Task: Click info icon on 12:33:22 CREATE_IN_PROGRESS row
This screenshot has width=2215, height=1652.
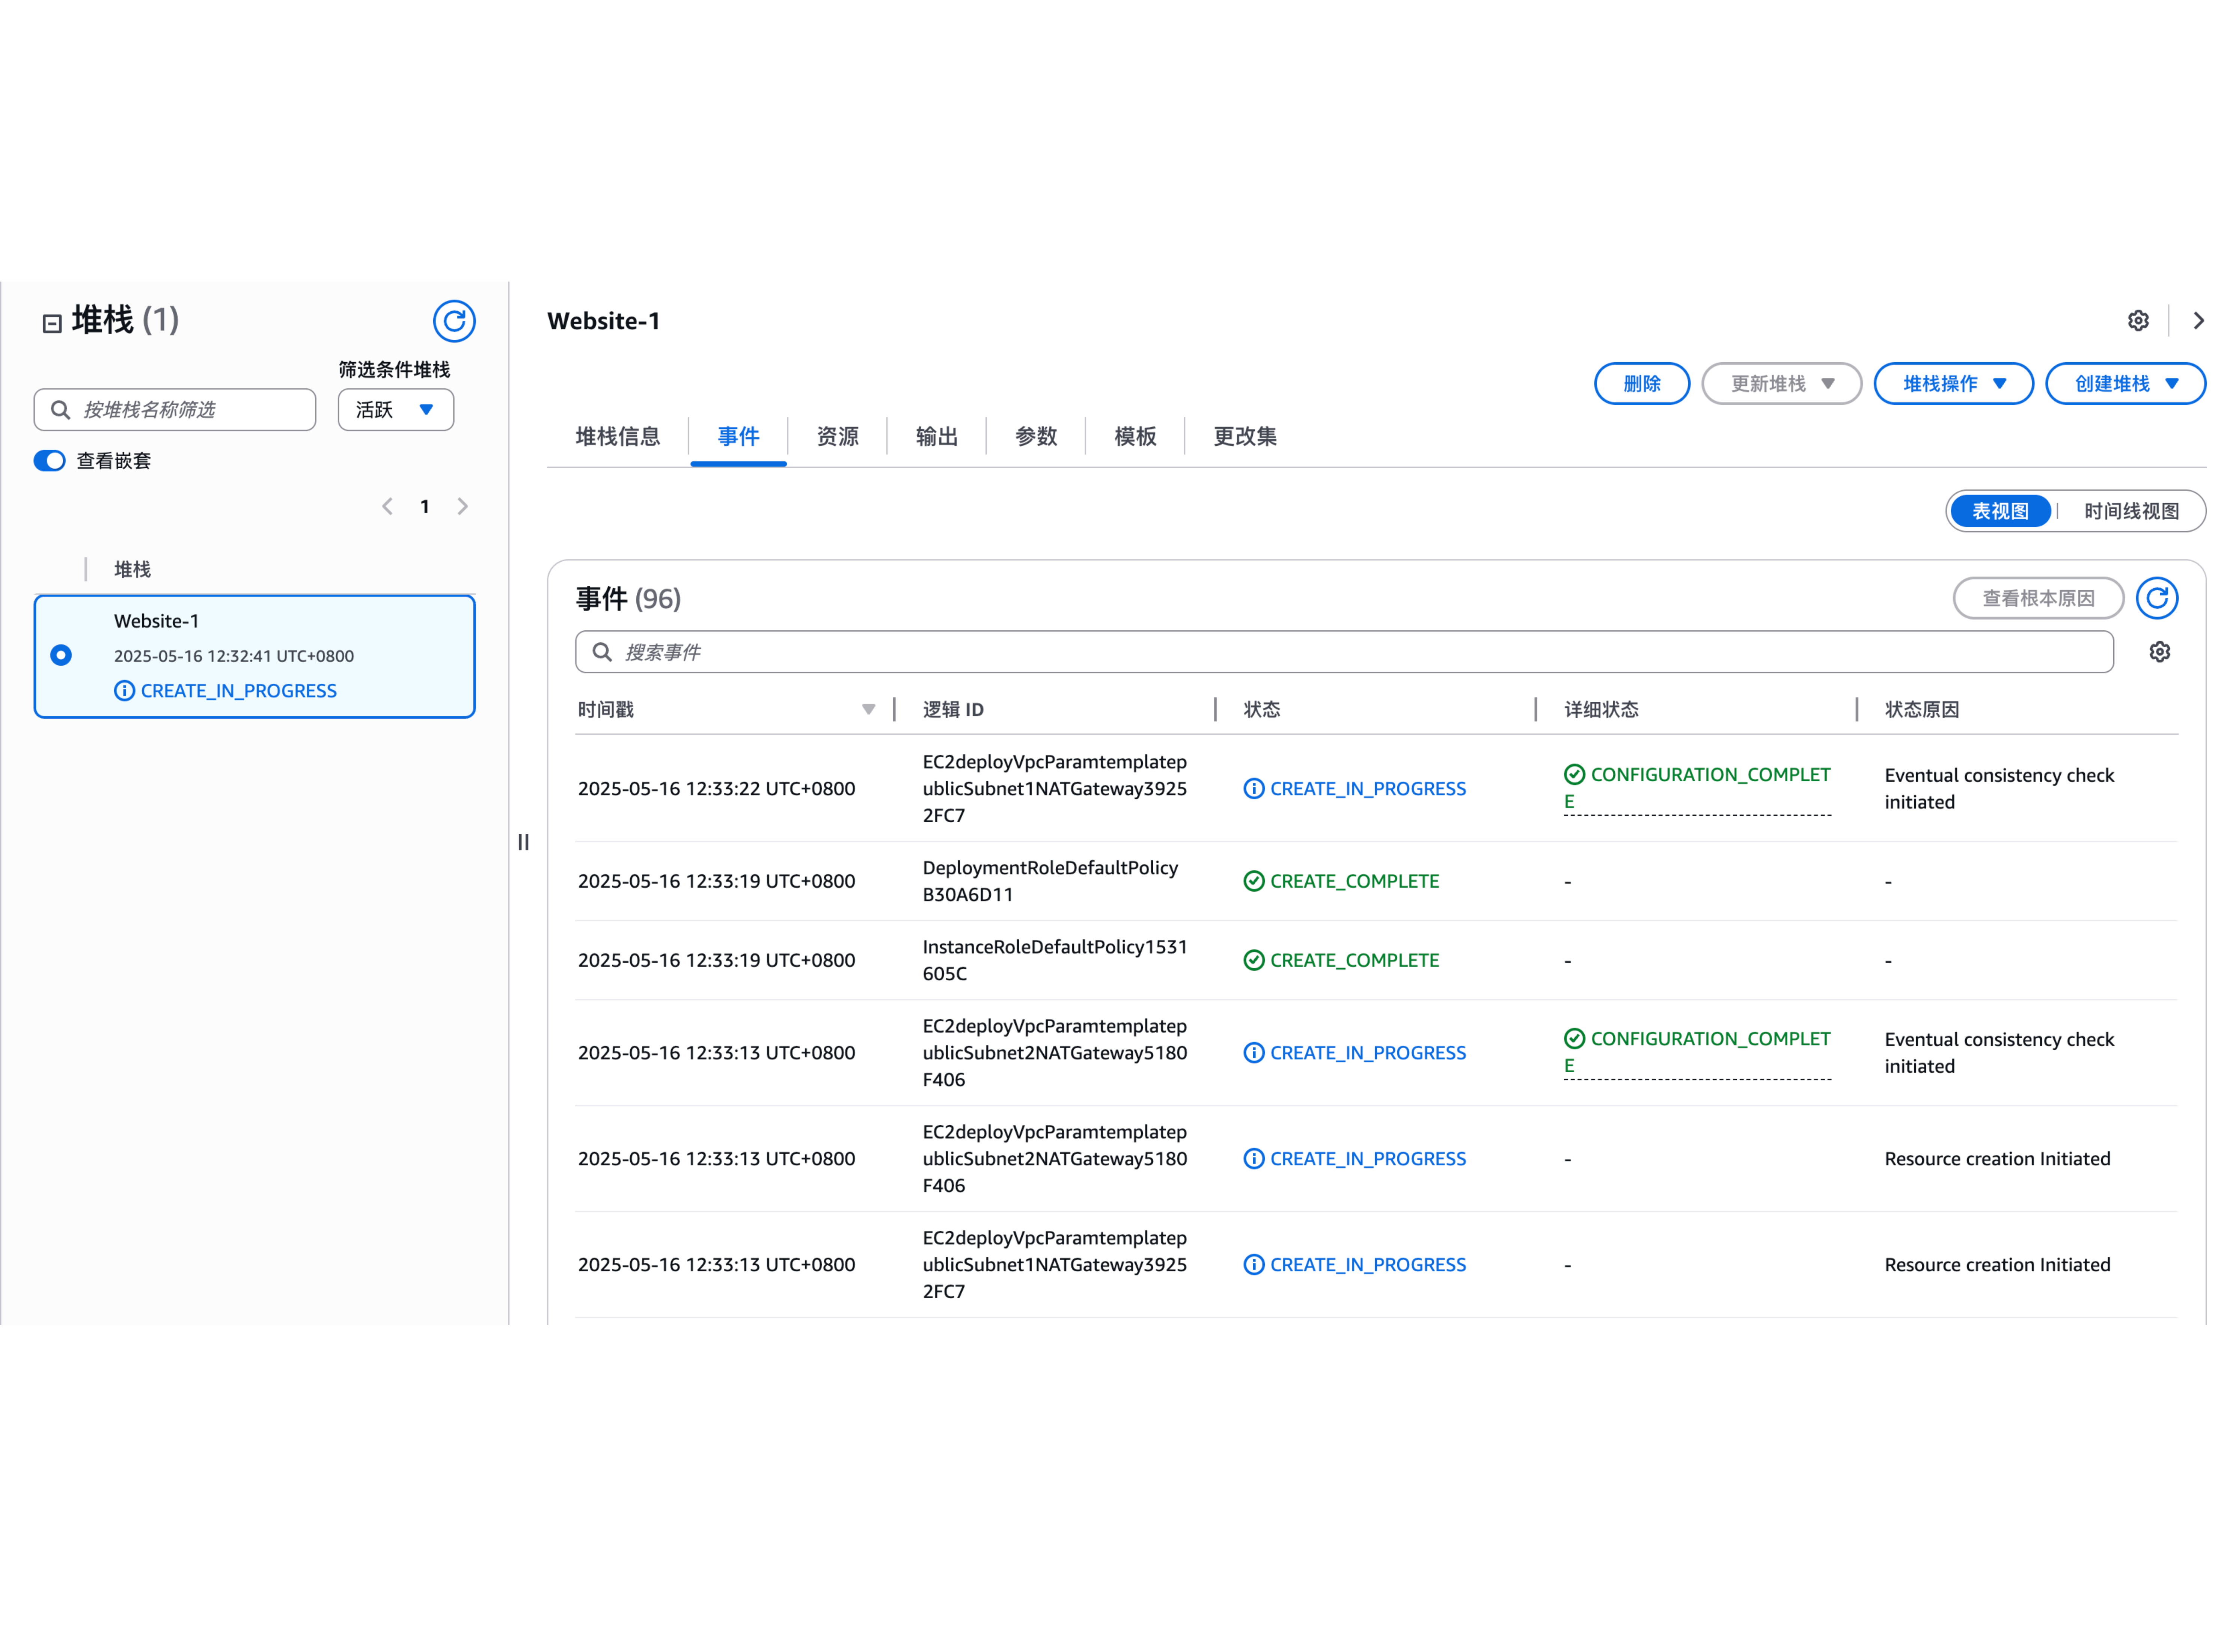Action: tap(1253, 788)
